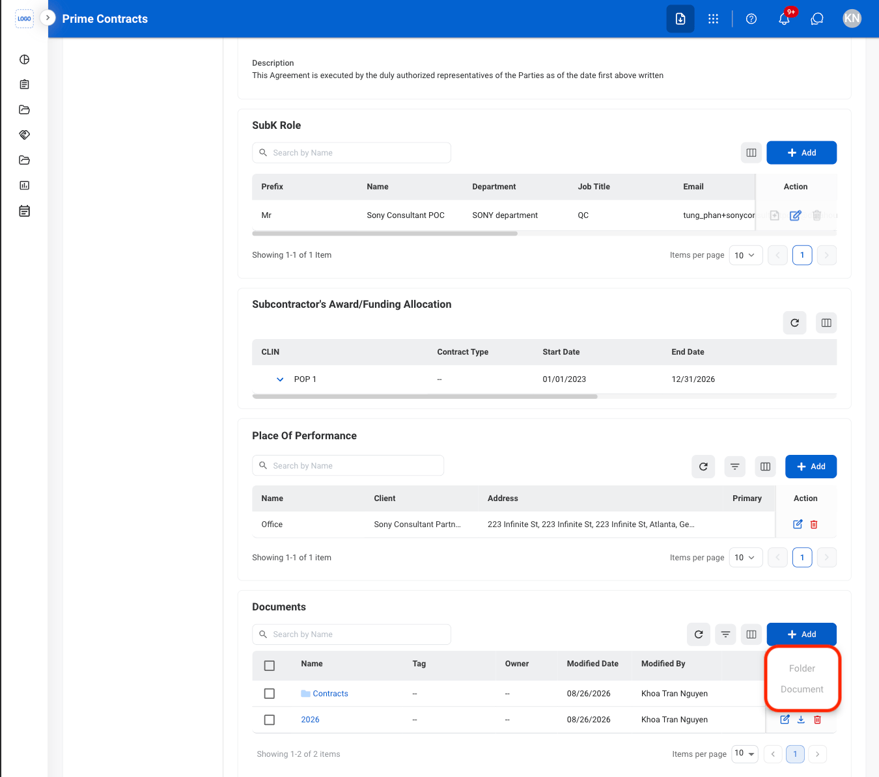Screen dimensions: 879x777
Task: Edit the Office place of performance row
Action: (x=798, y=525)
